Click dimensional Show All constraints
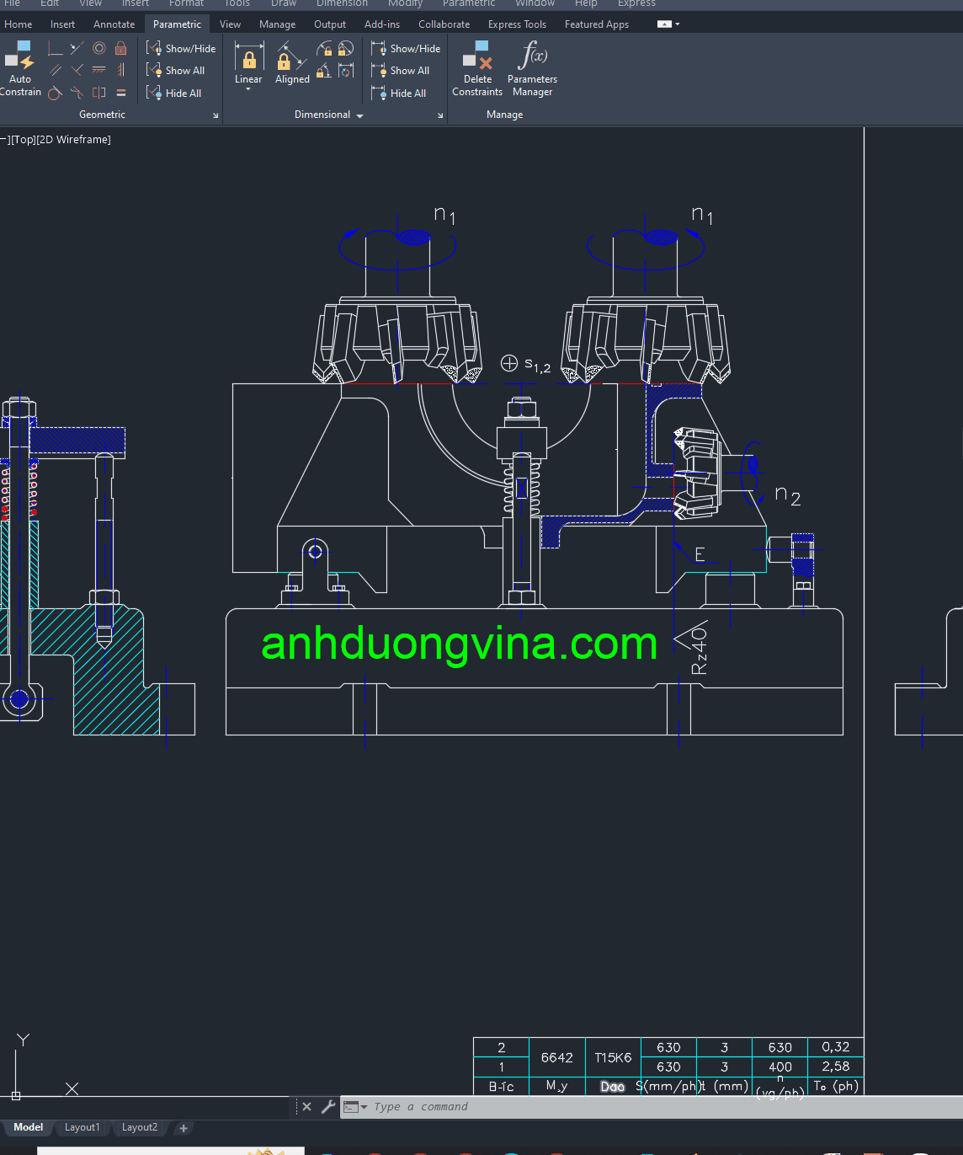This screenshot has height=1155, width=963. (401, 71)
